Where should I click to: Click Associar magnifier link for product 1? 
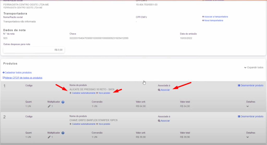(164, 90)
